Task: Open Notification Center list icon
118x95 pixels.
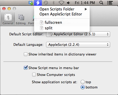Action: coord(110,3)
